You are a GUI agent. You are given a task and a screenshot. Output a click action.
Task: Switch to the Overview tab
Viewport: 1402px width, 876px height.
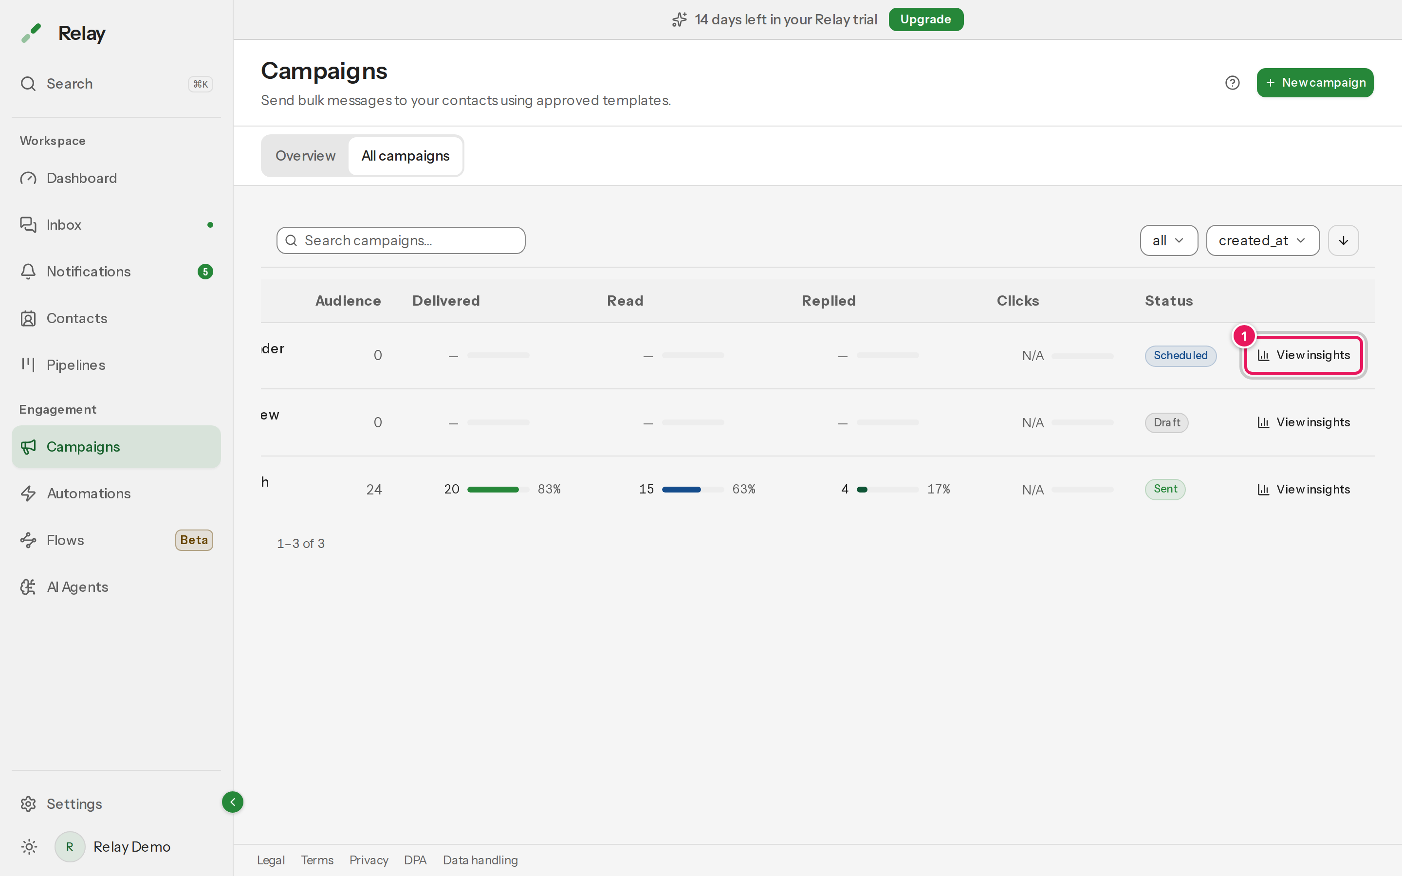pos(305,156)
